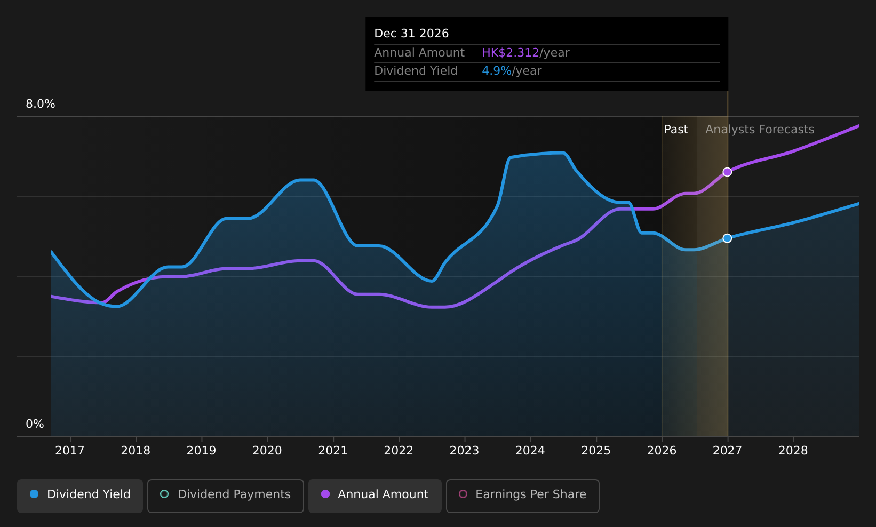Enable the Dividend Payments series
Image resolution: width=876 pixels, height=527 pixels.
click(226, 496)
